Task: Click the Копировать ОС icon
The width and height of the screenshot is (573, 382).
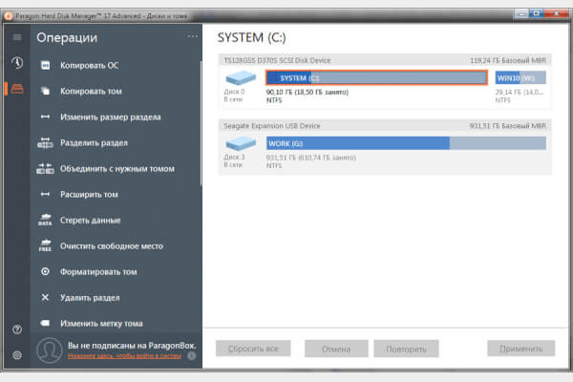Action: [45, 66]
